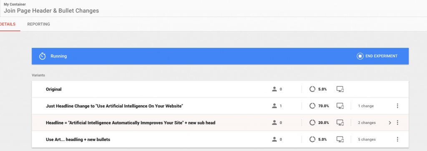The width and height of the screenshot is (427, 151).
Task: Open the 1 change link
Action: click(x=366, y=106)
